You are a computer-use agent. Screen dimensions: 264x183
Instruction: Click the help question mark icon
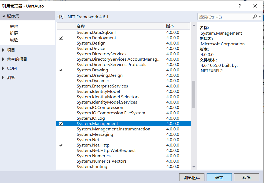240,6
